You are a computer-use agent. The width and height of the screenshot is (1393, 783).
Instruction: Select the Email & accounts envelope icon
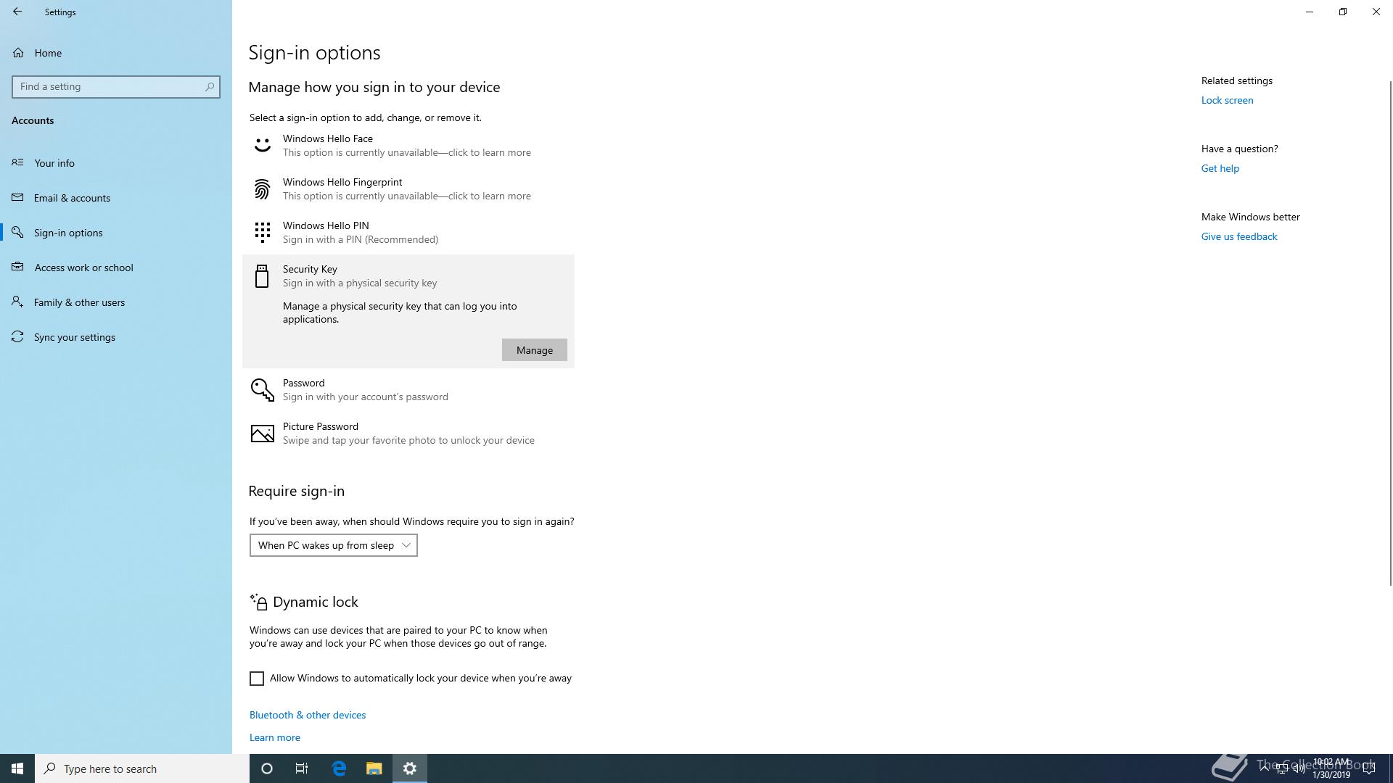[18, 197]
